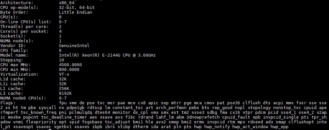The height and width of the screenshot is (130, 329).
Task: Click the CPU op-mode(s) 32-bit, 64-bit text
Action: click(77, 8)
